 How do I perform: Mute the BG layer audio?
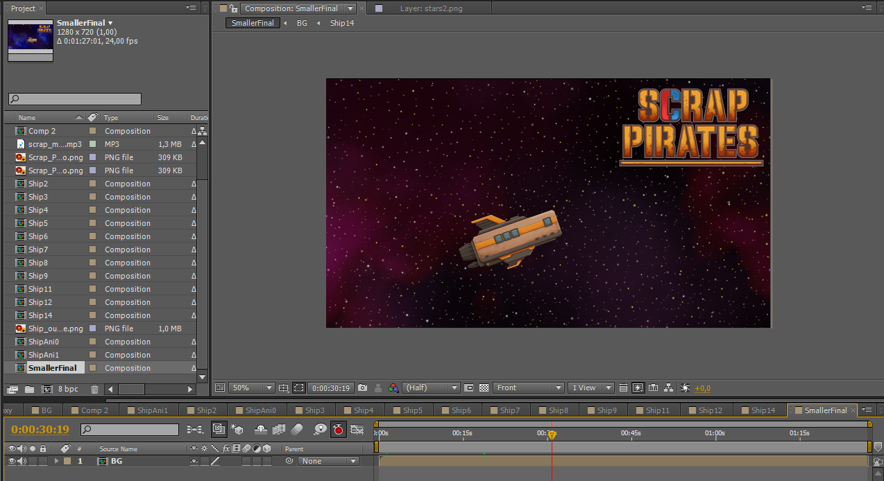tap(22, 462)
